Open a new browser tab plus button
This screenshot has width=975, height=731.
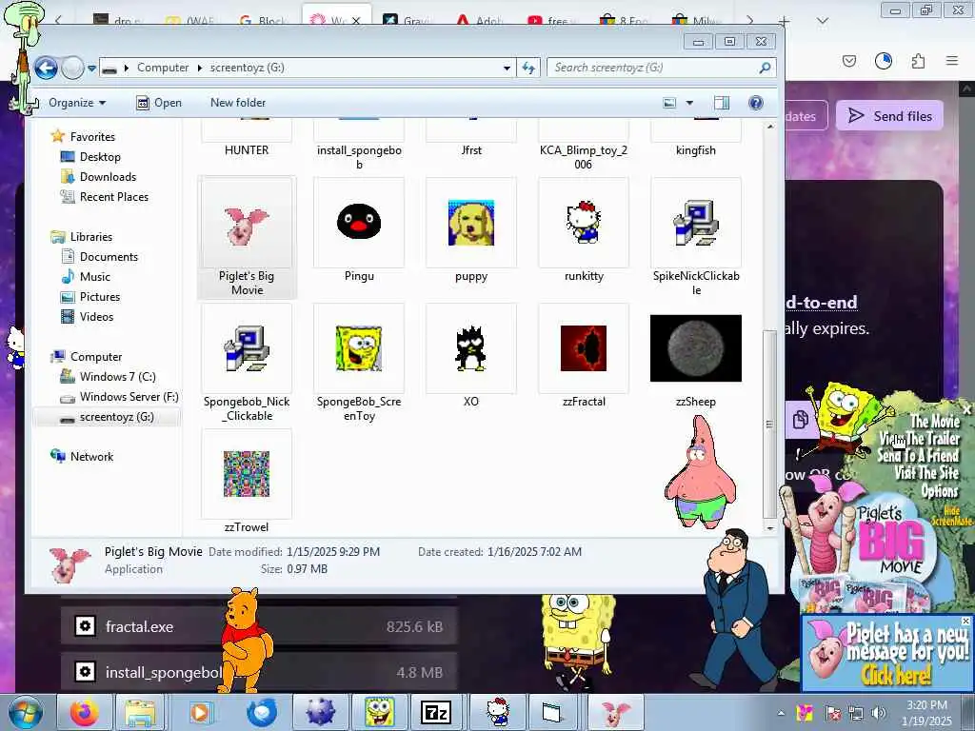point(785,22)
